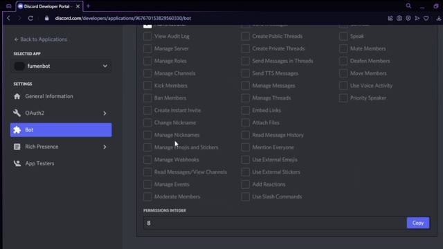Screen dimensions: 443x249
Task: Check the Manage Channels permission
Action: 147,73
